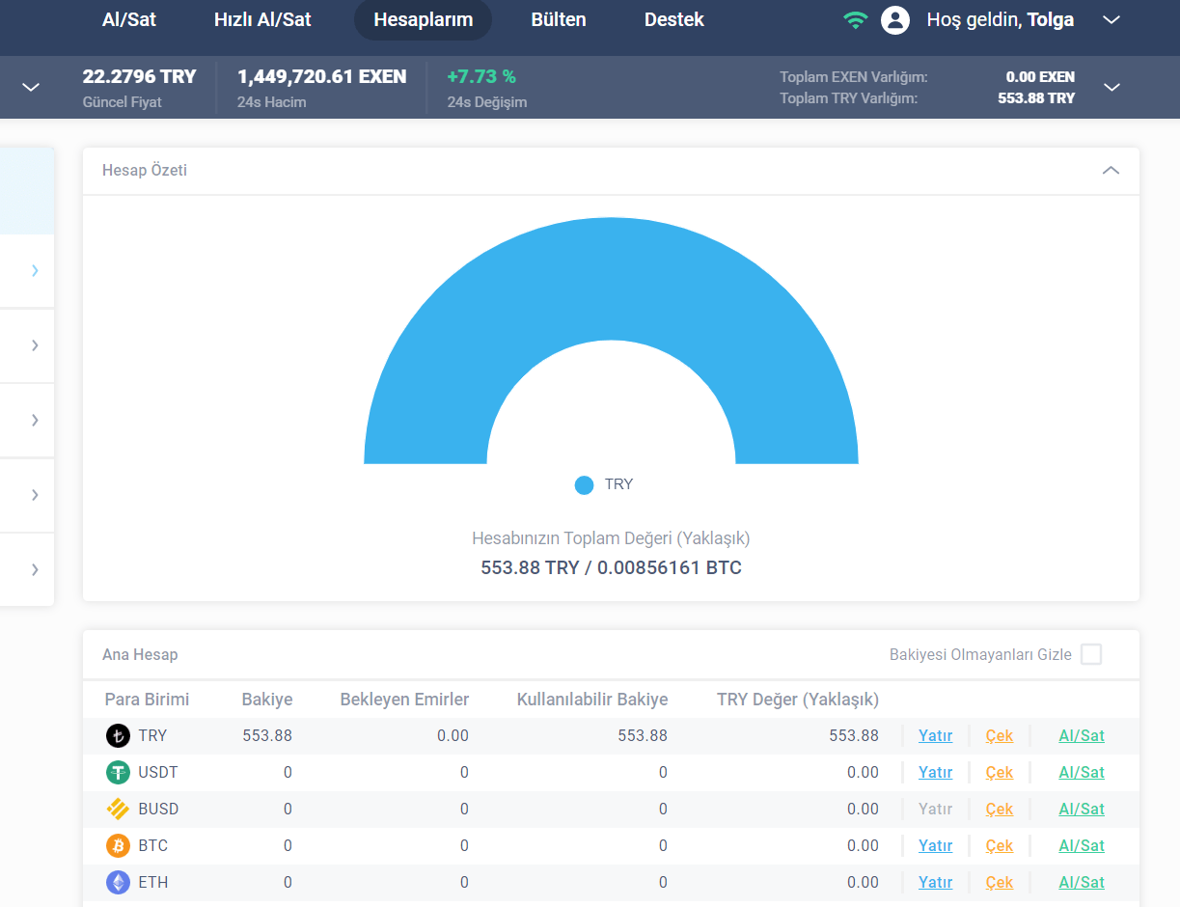This screenshot has height=907, width=1180.
Task: Expand the price ticker chevron at left
Action: tap(31, 88)
